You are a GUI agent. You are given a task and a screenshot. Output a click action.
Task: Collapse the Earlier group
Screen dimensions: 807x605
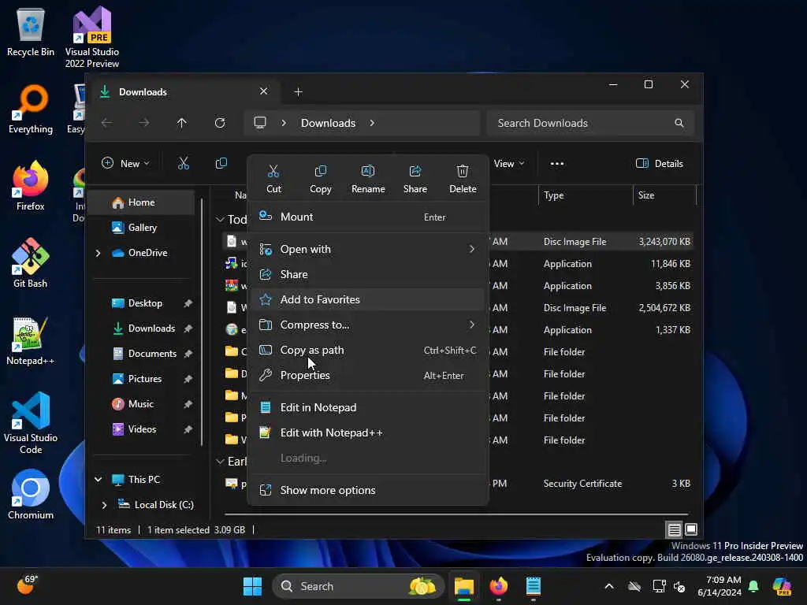[221, 462]
